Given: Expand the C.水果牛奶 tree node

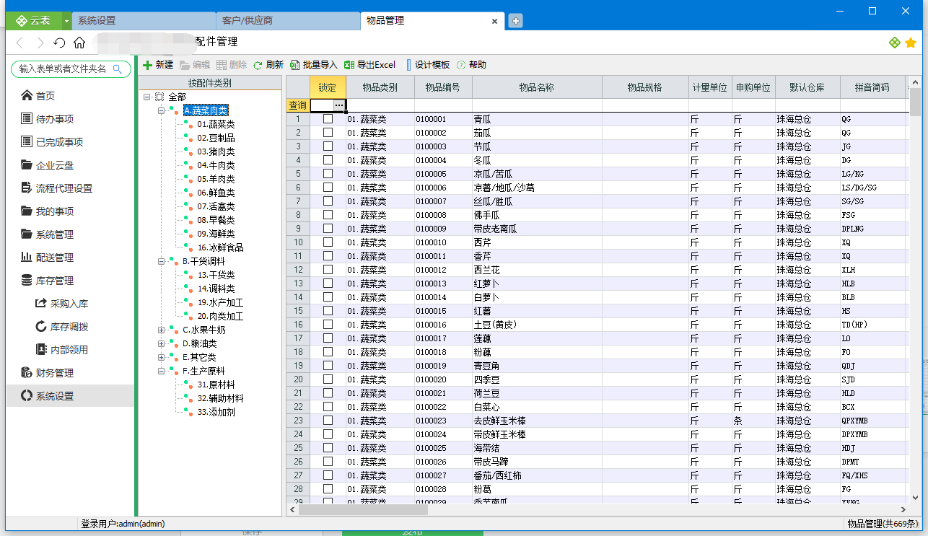Looking at the screenshot, I should (162, 330).
